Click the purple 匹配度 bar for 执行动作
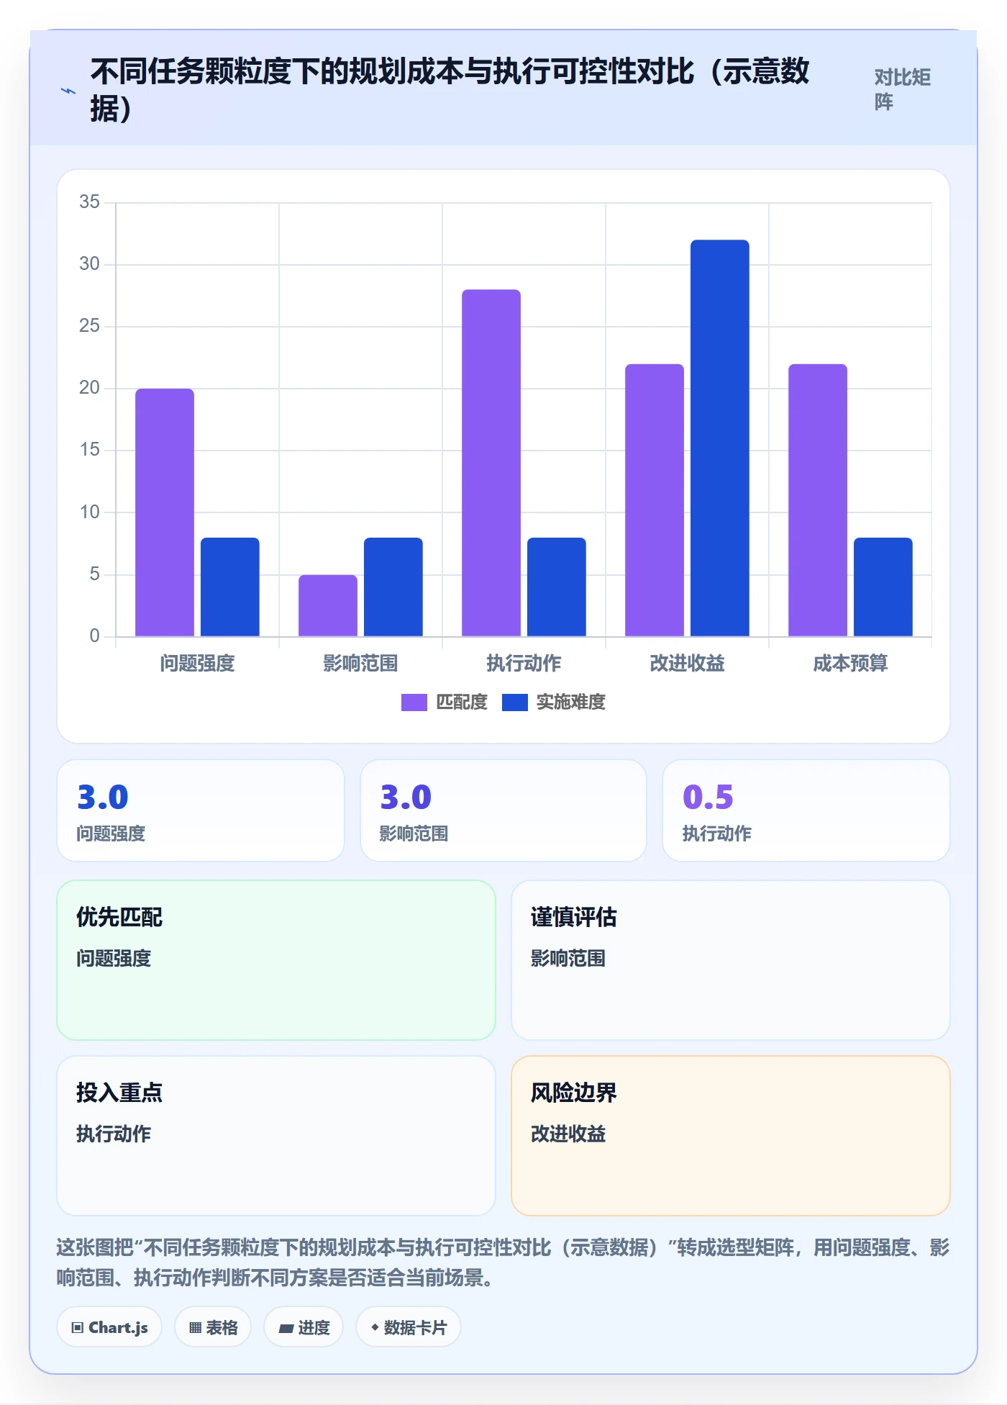Viewport: 1007px width, 1405px height. click(x=491, y=463)
